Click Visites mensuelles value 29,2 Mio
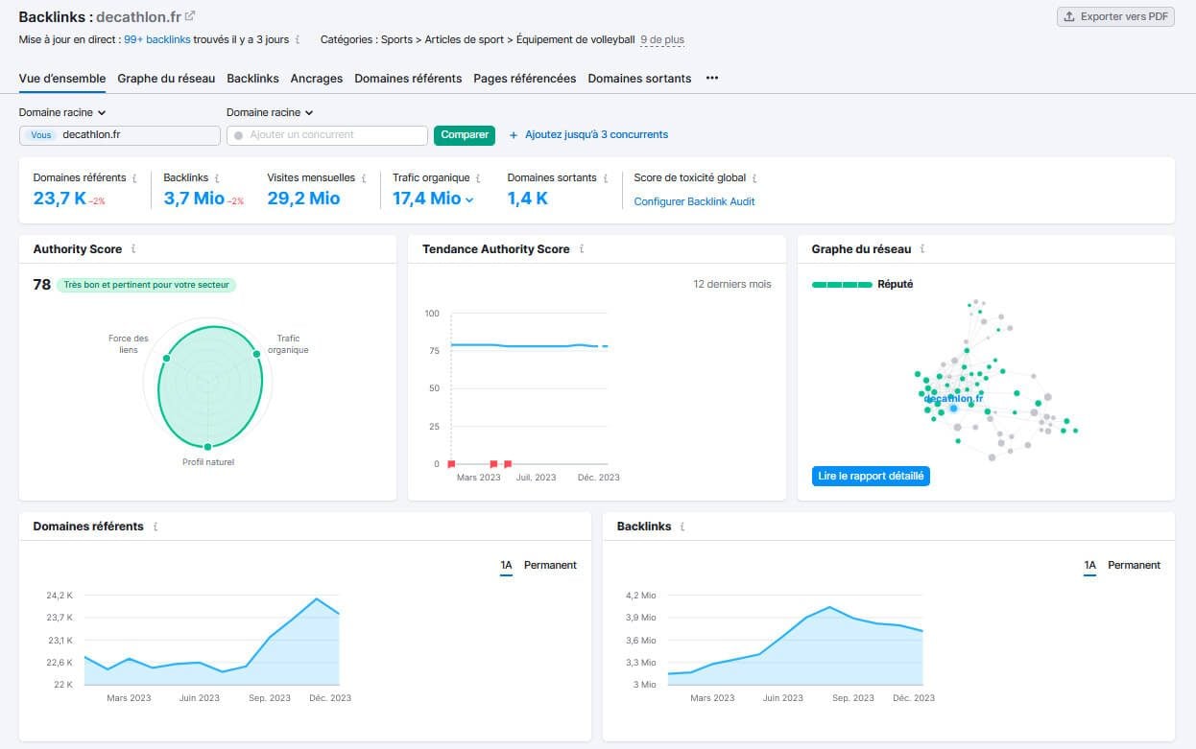 (x=303, y=199)
